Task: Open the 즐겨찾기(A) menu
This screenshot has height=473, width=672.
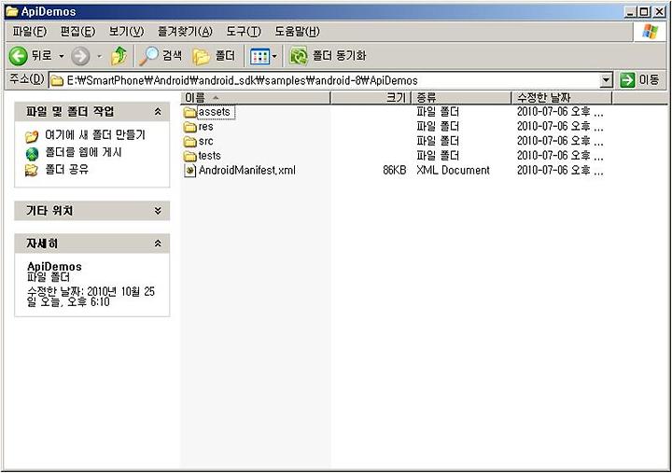Action: pos(185,32)
